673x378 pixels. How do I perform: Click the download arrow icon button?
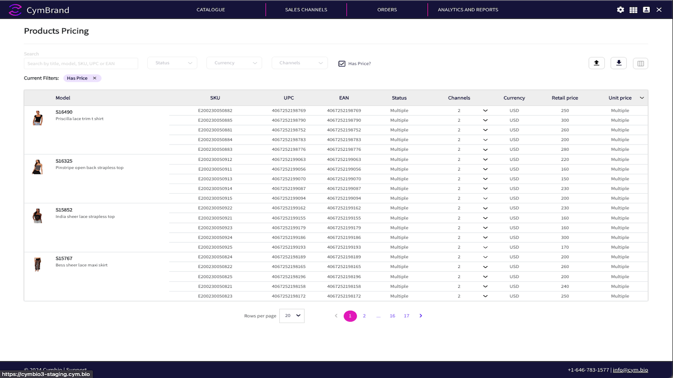click(x=619, y=63)
